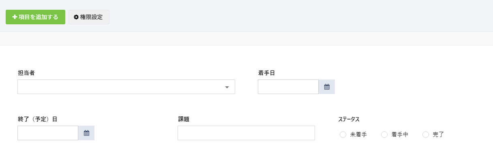Click the empty gray bar below the toolbar
Image resolution: width=493 pixels, height=167 pixels.
pos(246,39)
